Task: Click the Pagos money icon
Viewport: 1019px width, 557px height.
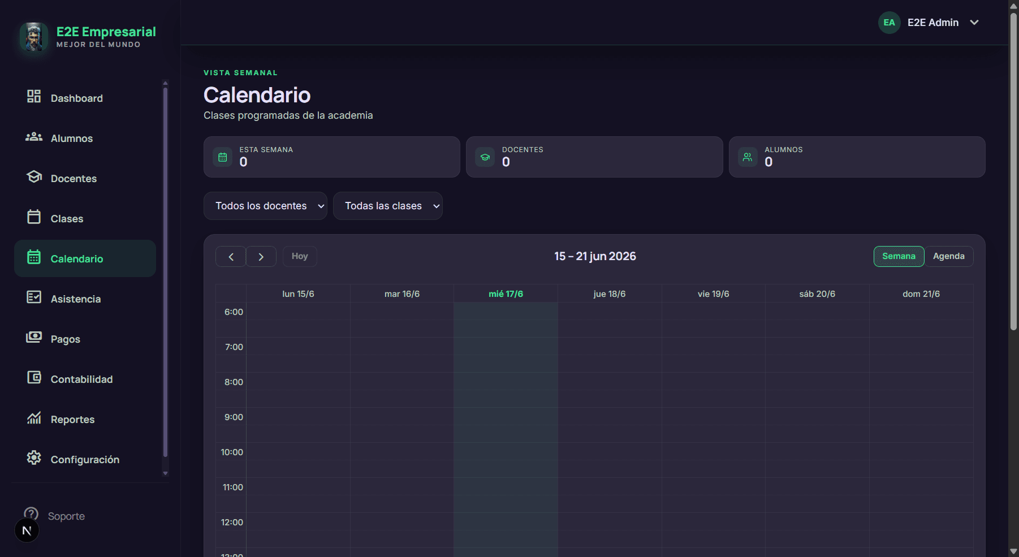Action: (34, 337)
